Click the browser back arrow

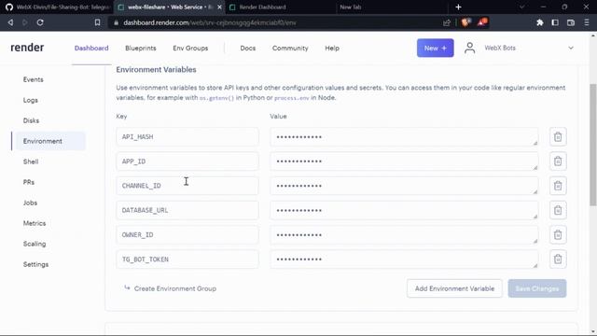[x=10, y=22]
